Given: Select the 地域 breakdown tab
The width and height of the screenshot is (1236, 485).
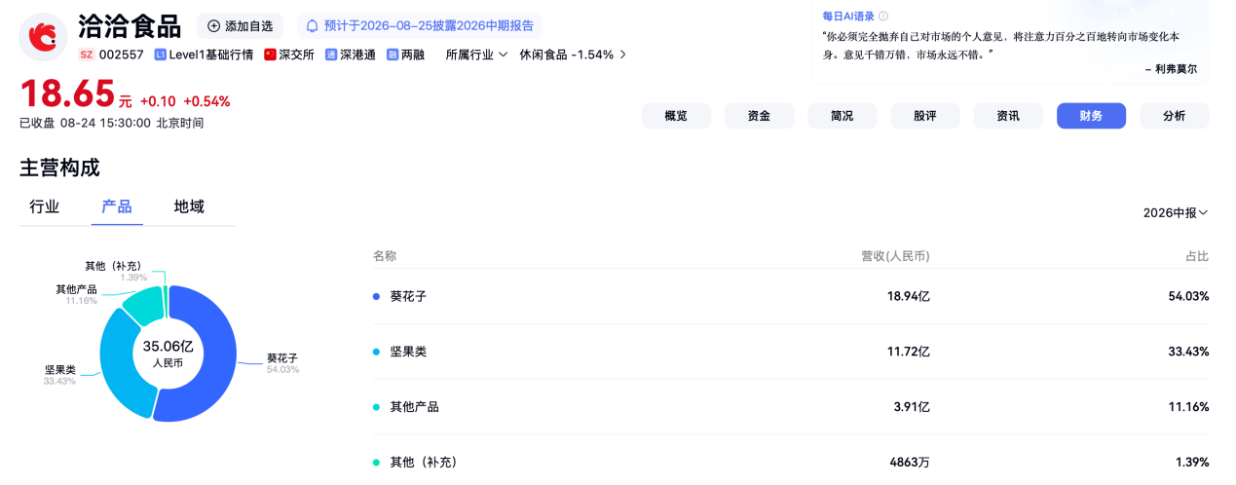Looking at the screenshot, I should pos(189,206).
